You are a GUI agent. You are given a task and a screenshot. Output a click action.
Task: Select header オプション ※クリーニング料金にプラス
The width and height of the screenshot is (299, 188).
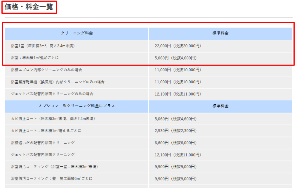(x=77, y=106)
